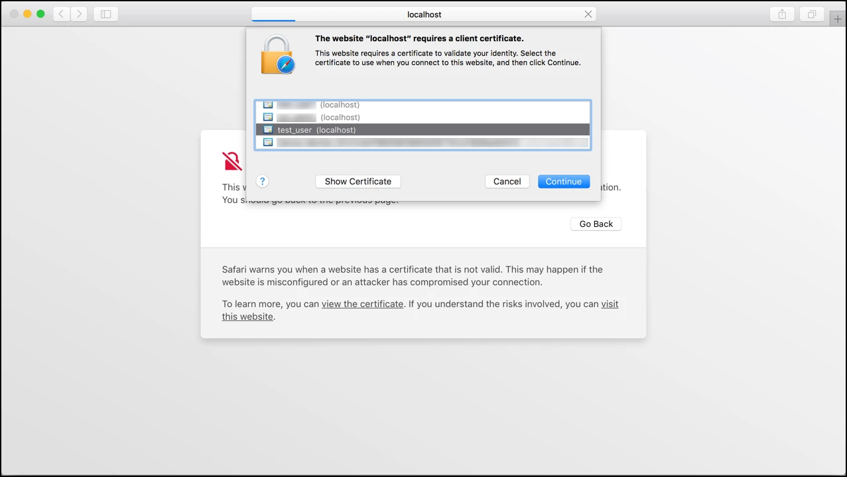Screen dimensions: 847x477
Task: Open the help question mark button
Action: coord(262,181)
